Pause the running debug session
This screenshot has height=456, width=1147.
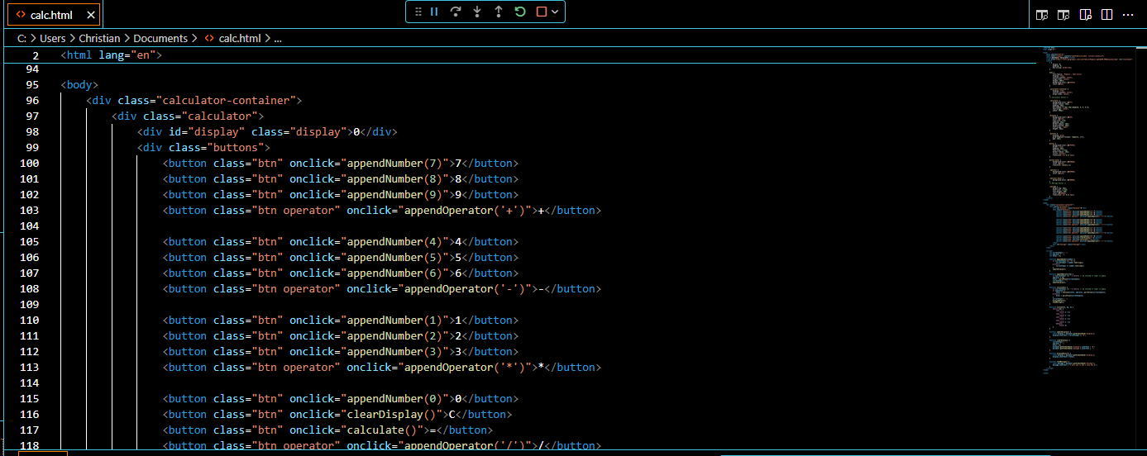pos(434,12)
